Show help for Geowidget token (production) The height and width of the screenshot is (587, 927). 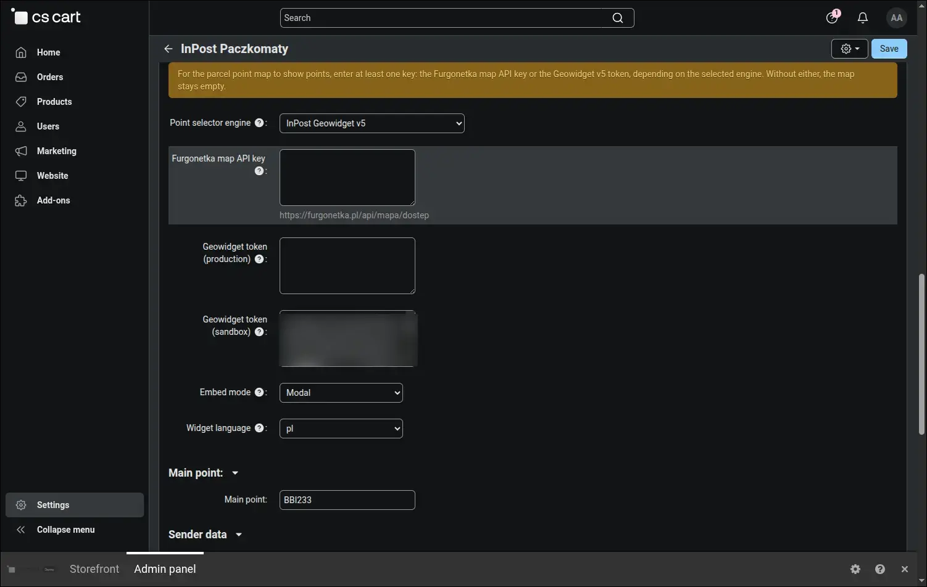point(259,259)
